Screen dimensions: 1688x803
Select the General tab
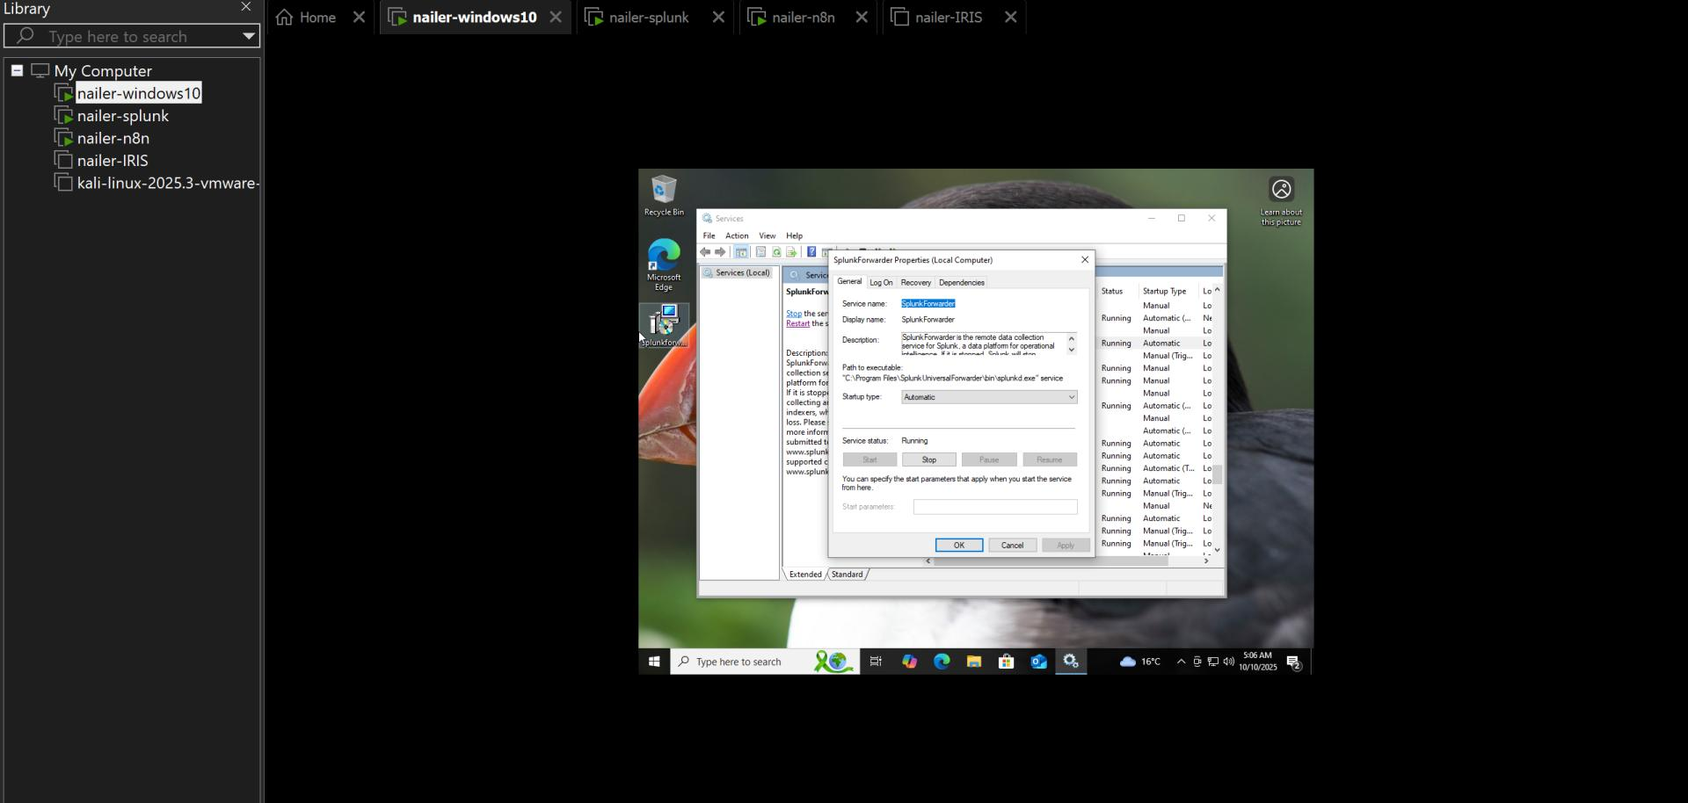(849, 281)
